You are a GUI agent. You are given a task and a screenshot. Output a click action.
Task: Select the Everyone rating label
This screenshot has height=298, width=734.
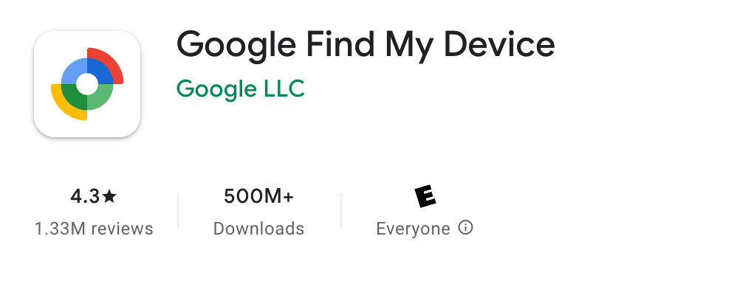coord(413,229)
